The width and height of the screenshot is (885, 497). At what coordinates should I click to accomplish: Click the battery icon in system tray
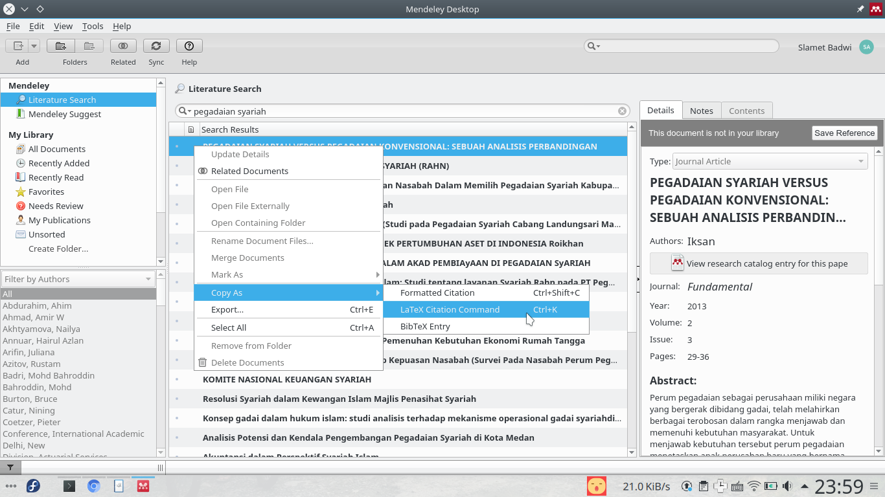770,486
